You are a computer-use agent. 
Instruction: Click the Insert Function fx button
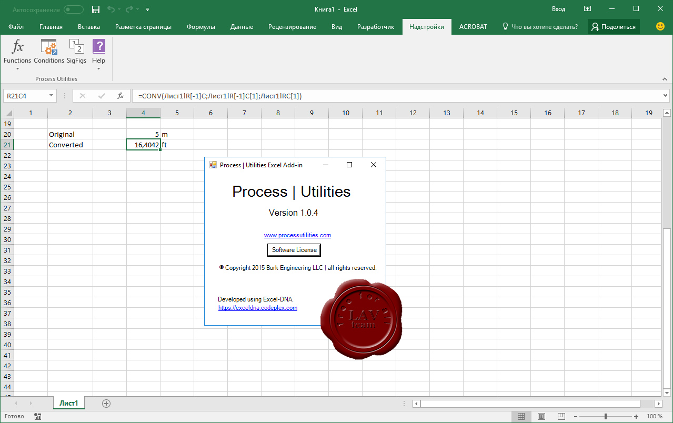[120, 96]
